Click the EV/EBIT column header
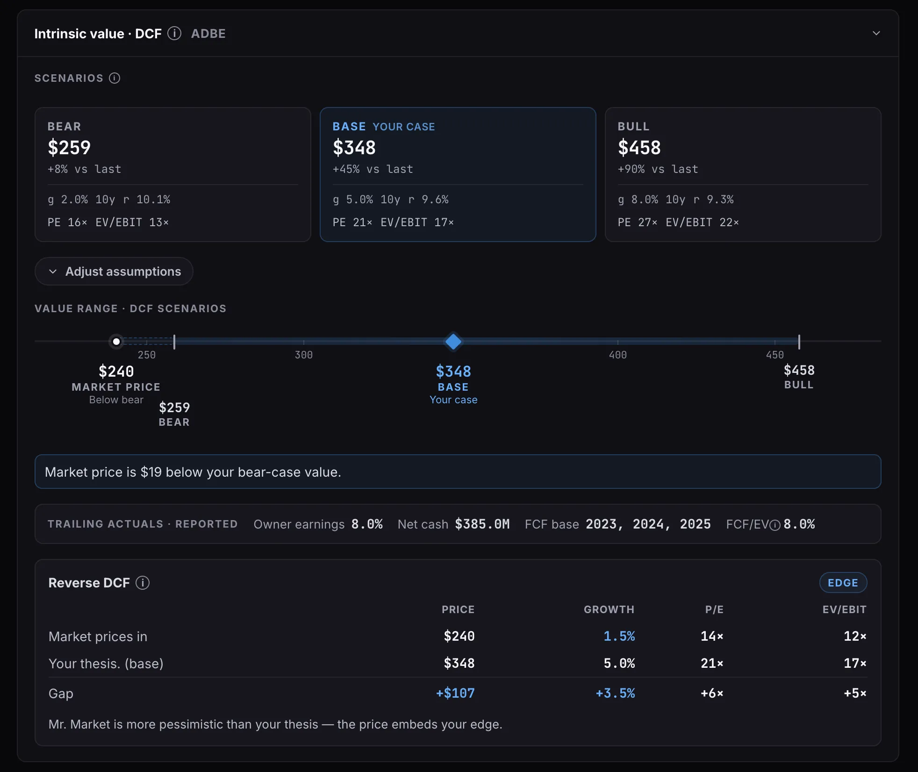The image size is (918, 772). coord(845,609)
